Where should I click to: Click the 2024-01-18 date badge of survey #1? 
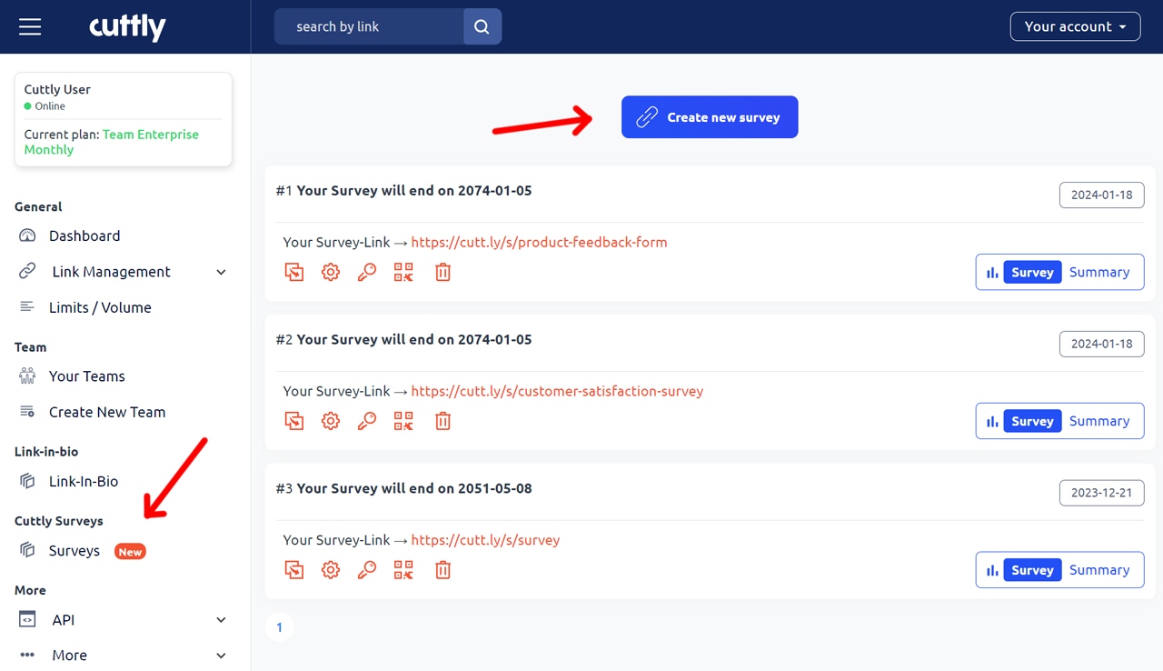point(1101,195)
